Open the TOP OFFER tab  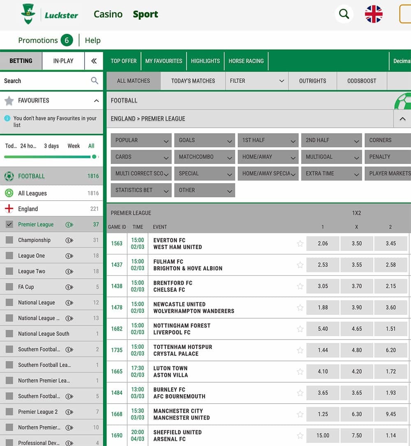[123, 61]
